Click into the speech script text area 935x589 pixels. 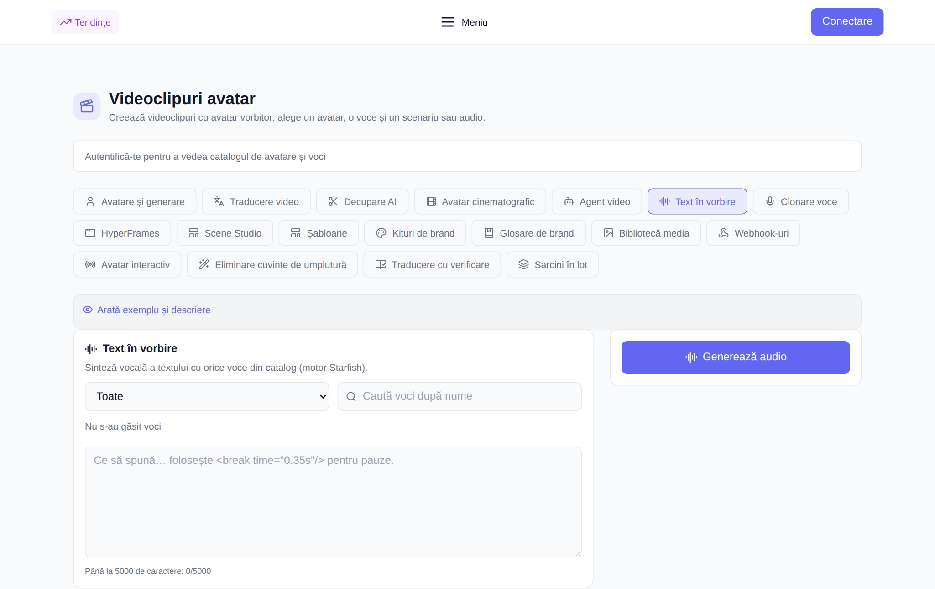click(x=333, y=502)
